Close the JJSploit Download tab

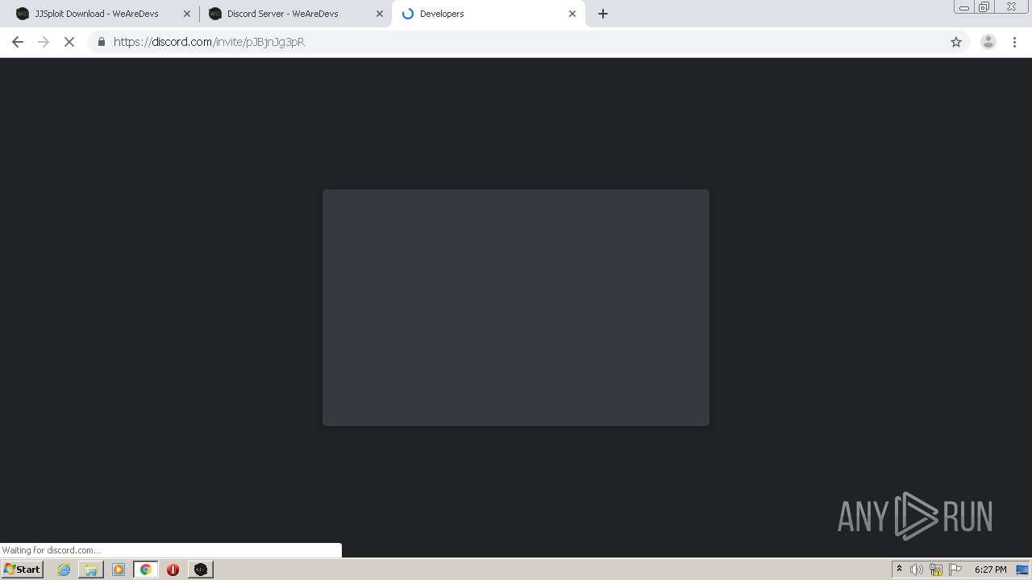tap(187, 14)
